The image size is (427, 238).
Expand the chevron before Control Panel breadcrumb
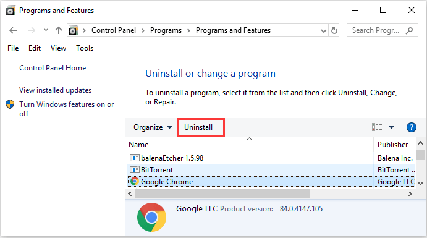point(85,30)
